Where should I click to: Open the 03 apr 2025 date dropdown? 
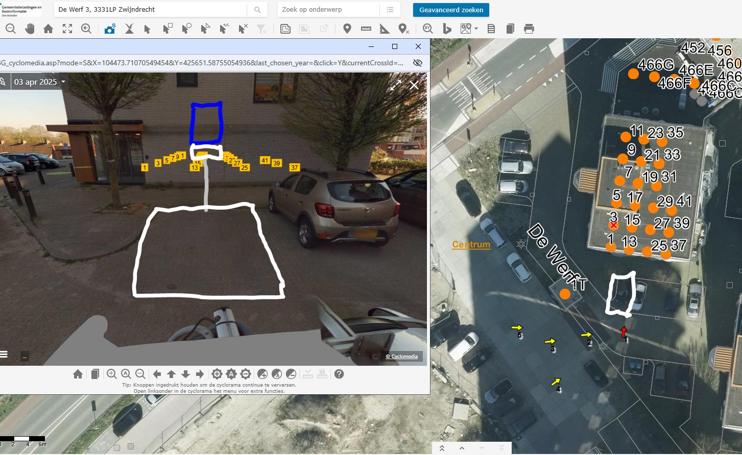(x=40, y=82)
